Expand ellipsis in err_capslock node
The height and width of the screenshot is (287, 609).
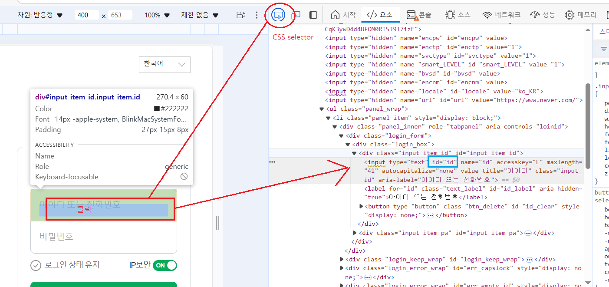tap(367, 277)
